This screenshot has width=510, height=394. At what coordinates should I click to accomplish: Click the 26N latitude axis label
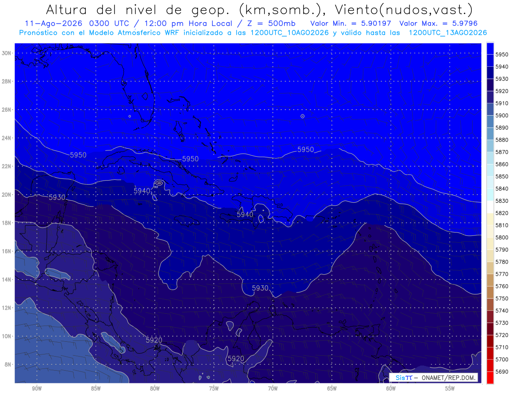(x=7, y=110)
